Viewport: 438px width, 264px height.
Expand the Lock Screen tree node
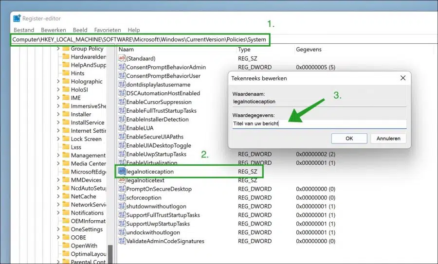(58, 139)
